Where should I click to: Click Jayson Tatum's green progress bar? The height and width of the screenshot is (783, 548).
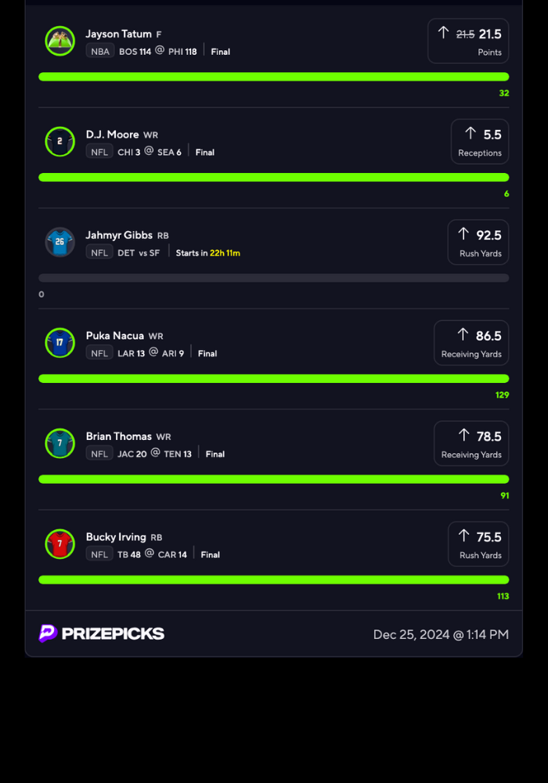(273, 77)
